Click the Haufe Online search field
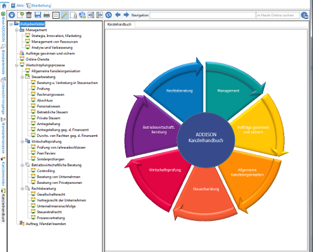The width and height of the screenshot is (313, 252). coord(277,15)
